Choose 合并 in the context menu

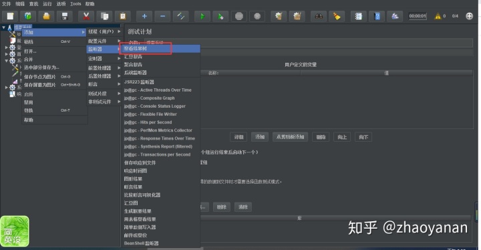pos(54,59)
